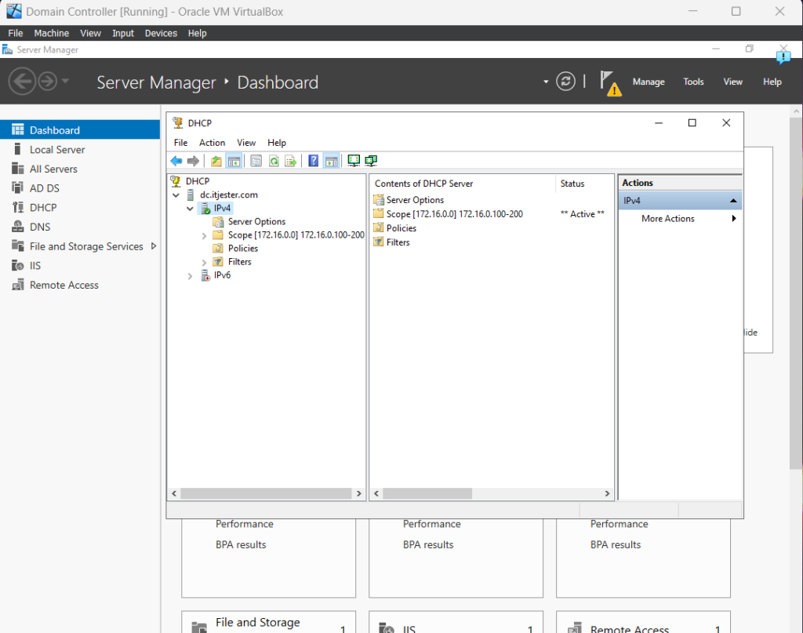This screenshot has height=633, width=803.
Task: Toggle Show/Hide Console Tree toolbar button
Action: tap(234, 161)
